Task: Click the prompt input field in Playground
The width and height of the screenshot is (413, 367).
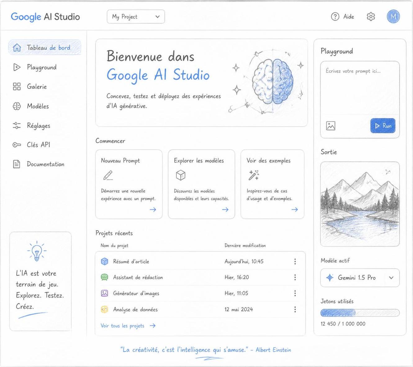Action: pyautogui.click(x=360, y=89)
